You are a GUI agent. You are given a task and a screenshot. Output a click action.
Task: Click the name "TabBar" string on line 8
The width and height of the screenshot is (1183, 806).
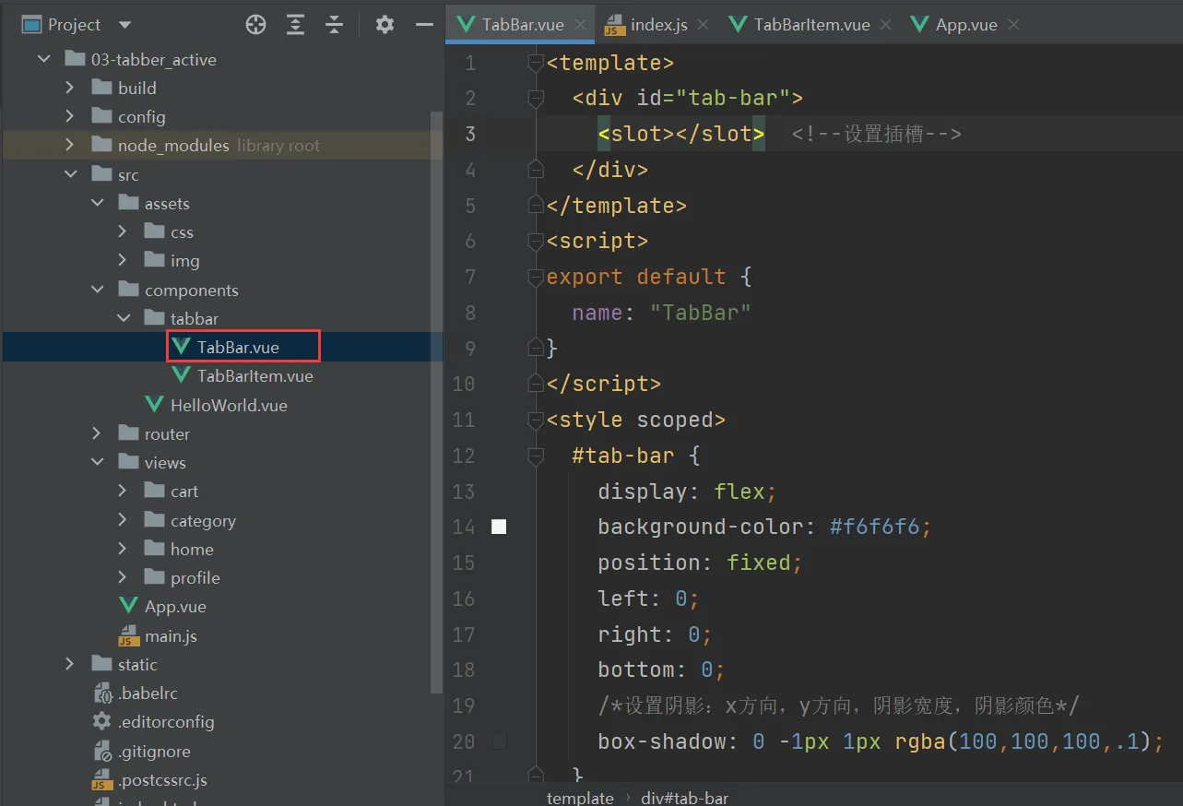pyautogui.click(x=700, y=313)
